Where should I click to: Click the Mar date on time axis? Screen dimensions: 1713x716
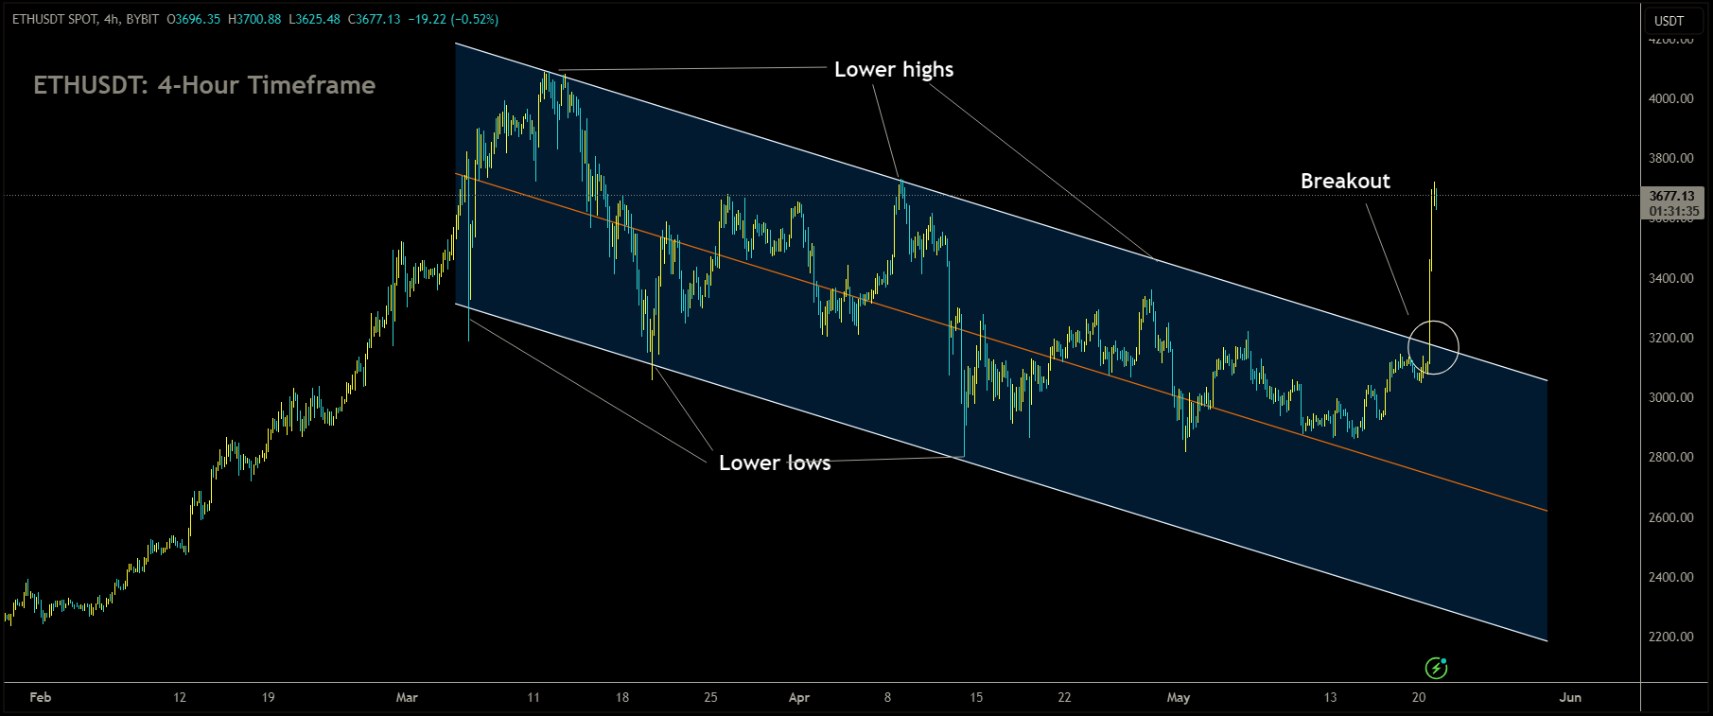(407, 697)
